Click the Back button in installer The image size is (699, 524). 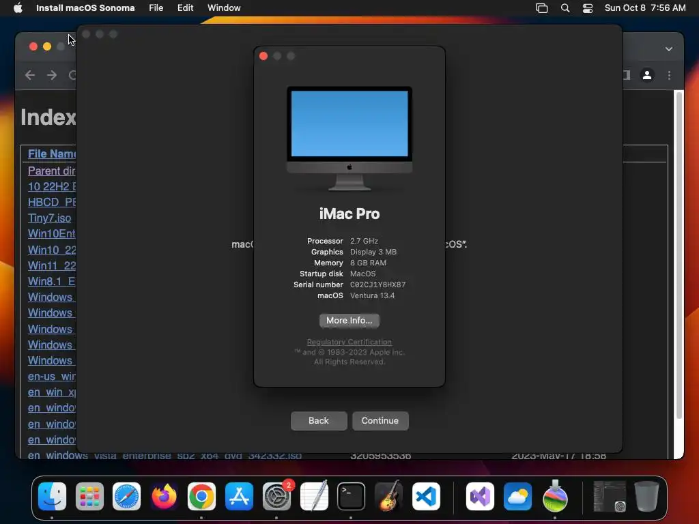click(x=319, y=420)
